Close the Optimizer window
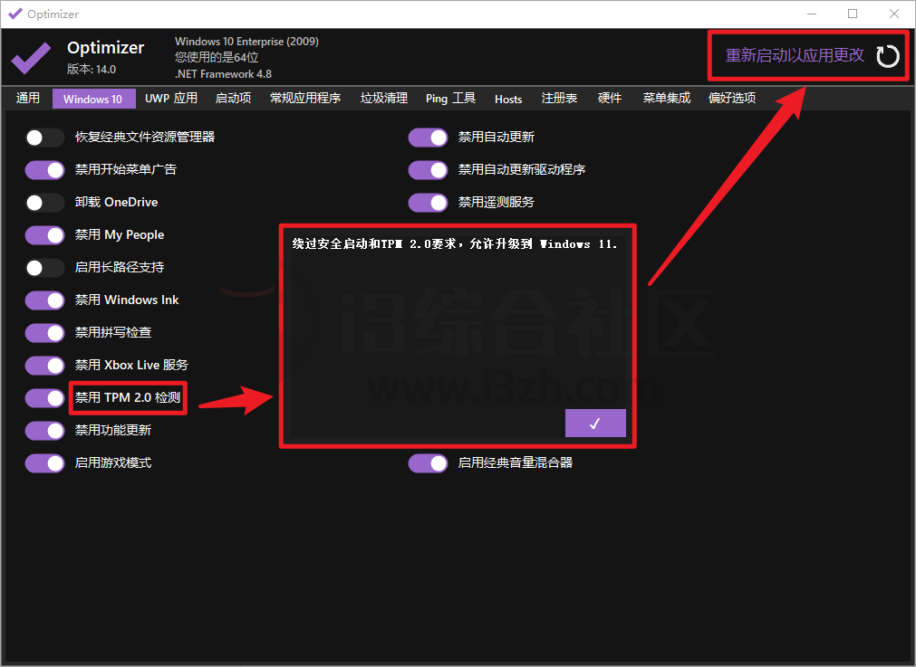The image size is (916, 667). (893, 14)
